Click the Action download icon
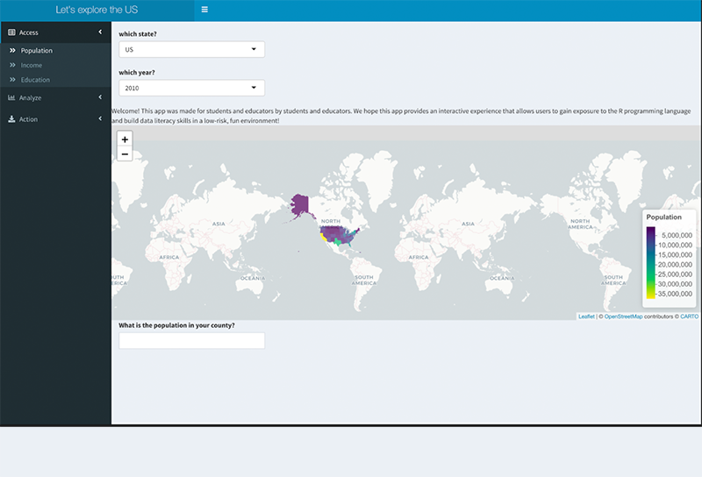Viewport: 702px width, 477px height. coord(11,119)
